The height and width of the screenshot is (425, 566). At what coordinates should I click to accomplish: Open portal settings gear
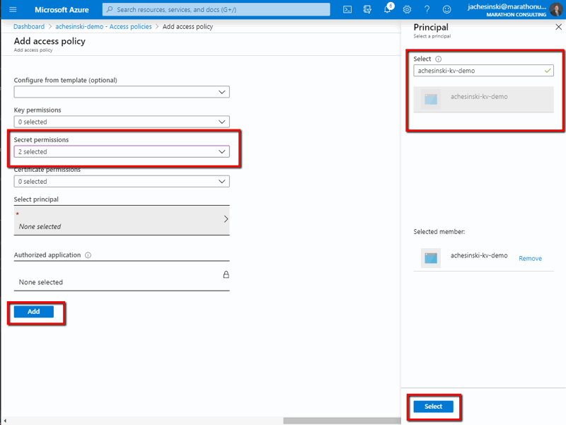407,10
